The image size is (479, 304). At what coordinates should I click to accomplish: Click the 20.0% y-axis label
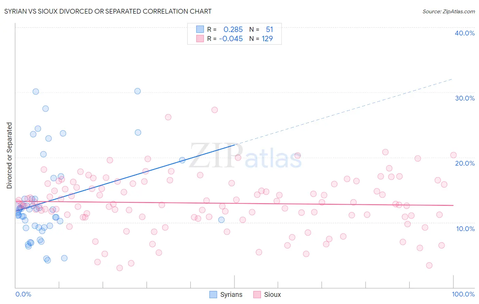coord(465,163)
